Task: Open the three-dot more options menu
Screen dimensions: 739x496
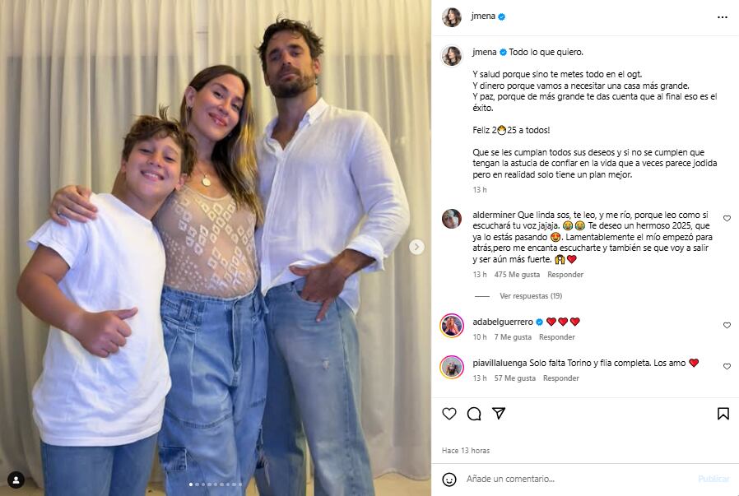Action: click(x=722, y=17)
